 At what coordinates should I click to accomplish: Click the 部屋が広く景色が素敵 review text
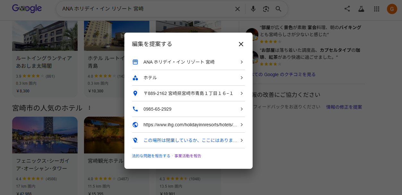[310, 31]
